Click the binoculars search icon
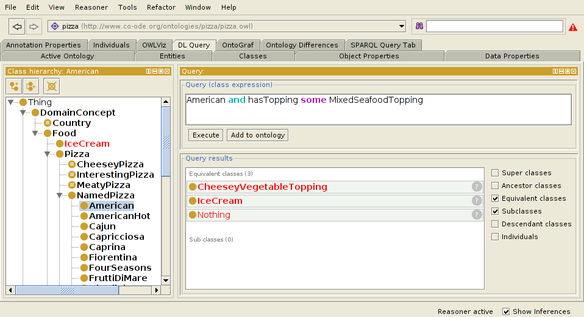Screen dimensions: 584x317 (419, 26)
